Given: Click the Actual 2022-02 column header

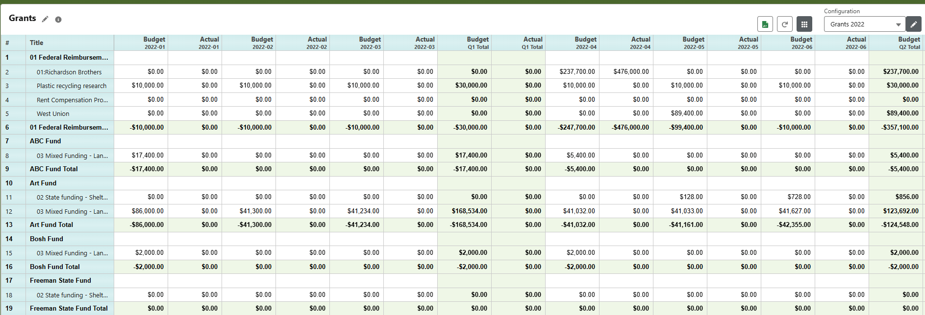Looking at the screenshot, I should tap(303, 43).
